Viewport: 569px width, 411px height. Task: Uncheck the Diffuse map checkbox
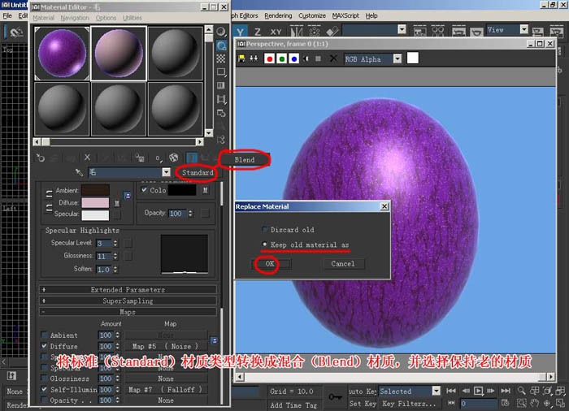[x=44, y=346]
